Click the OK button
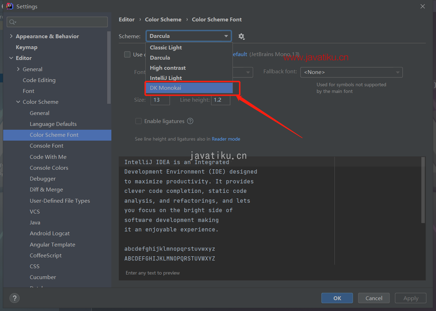Viewport: 436px width, 311px height. [x=337, y=298]
